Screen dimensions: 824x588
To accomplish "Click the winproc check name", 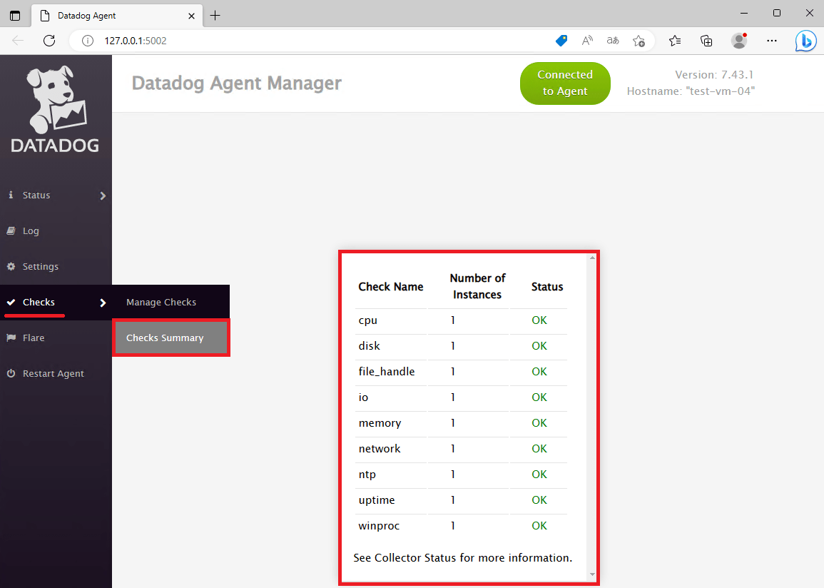I will 379,526.
